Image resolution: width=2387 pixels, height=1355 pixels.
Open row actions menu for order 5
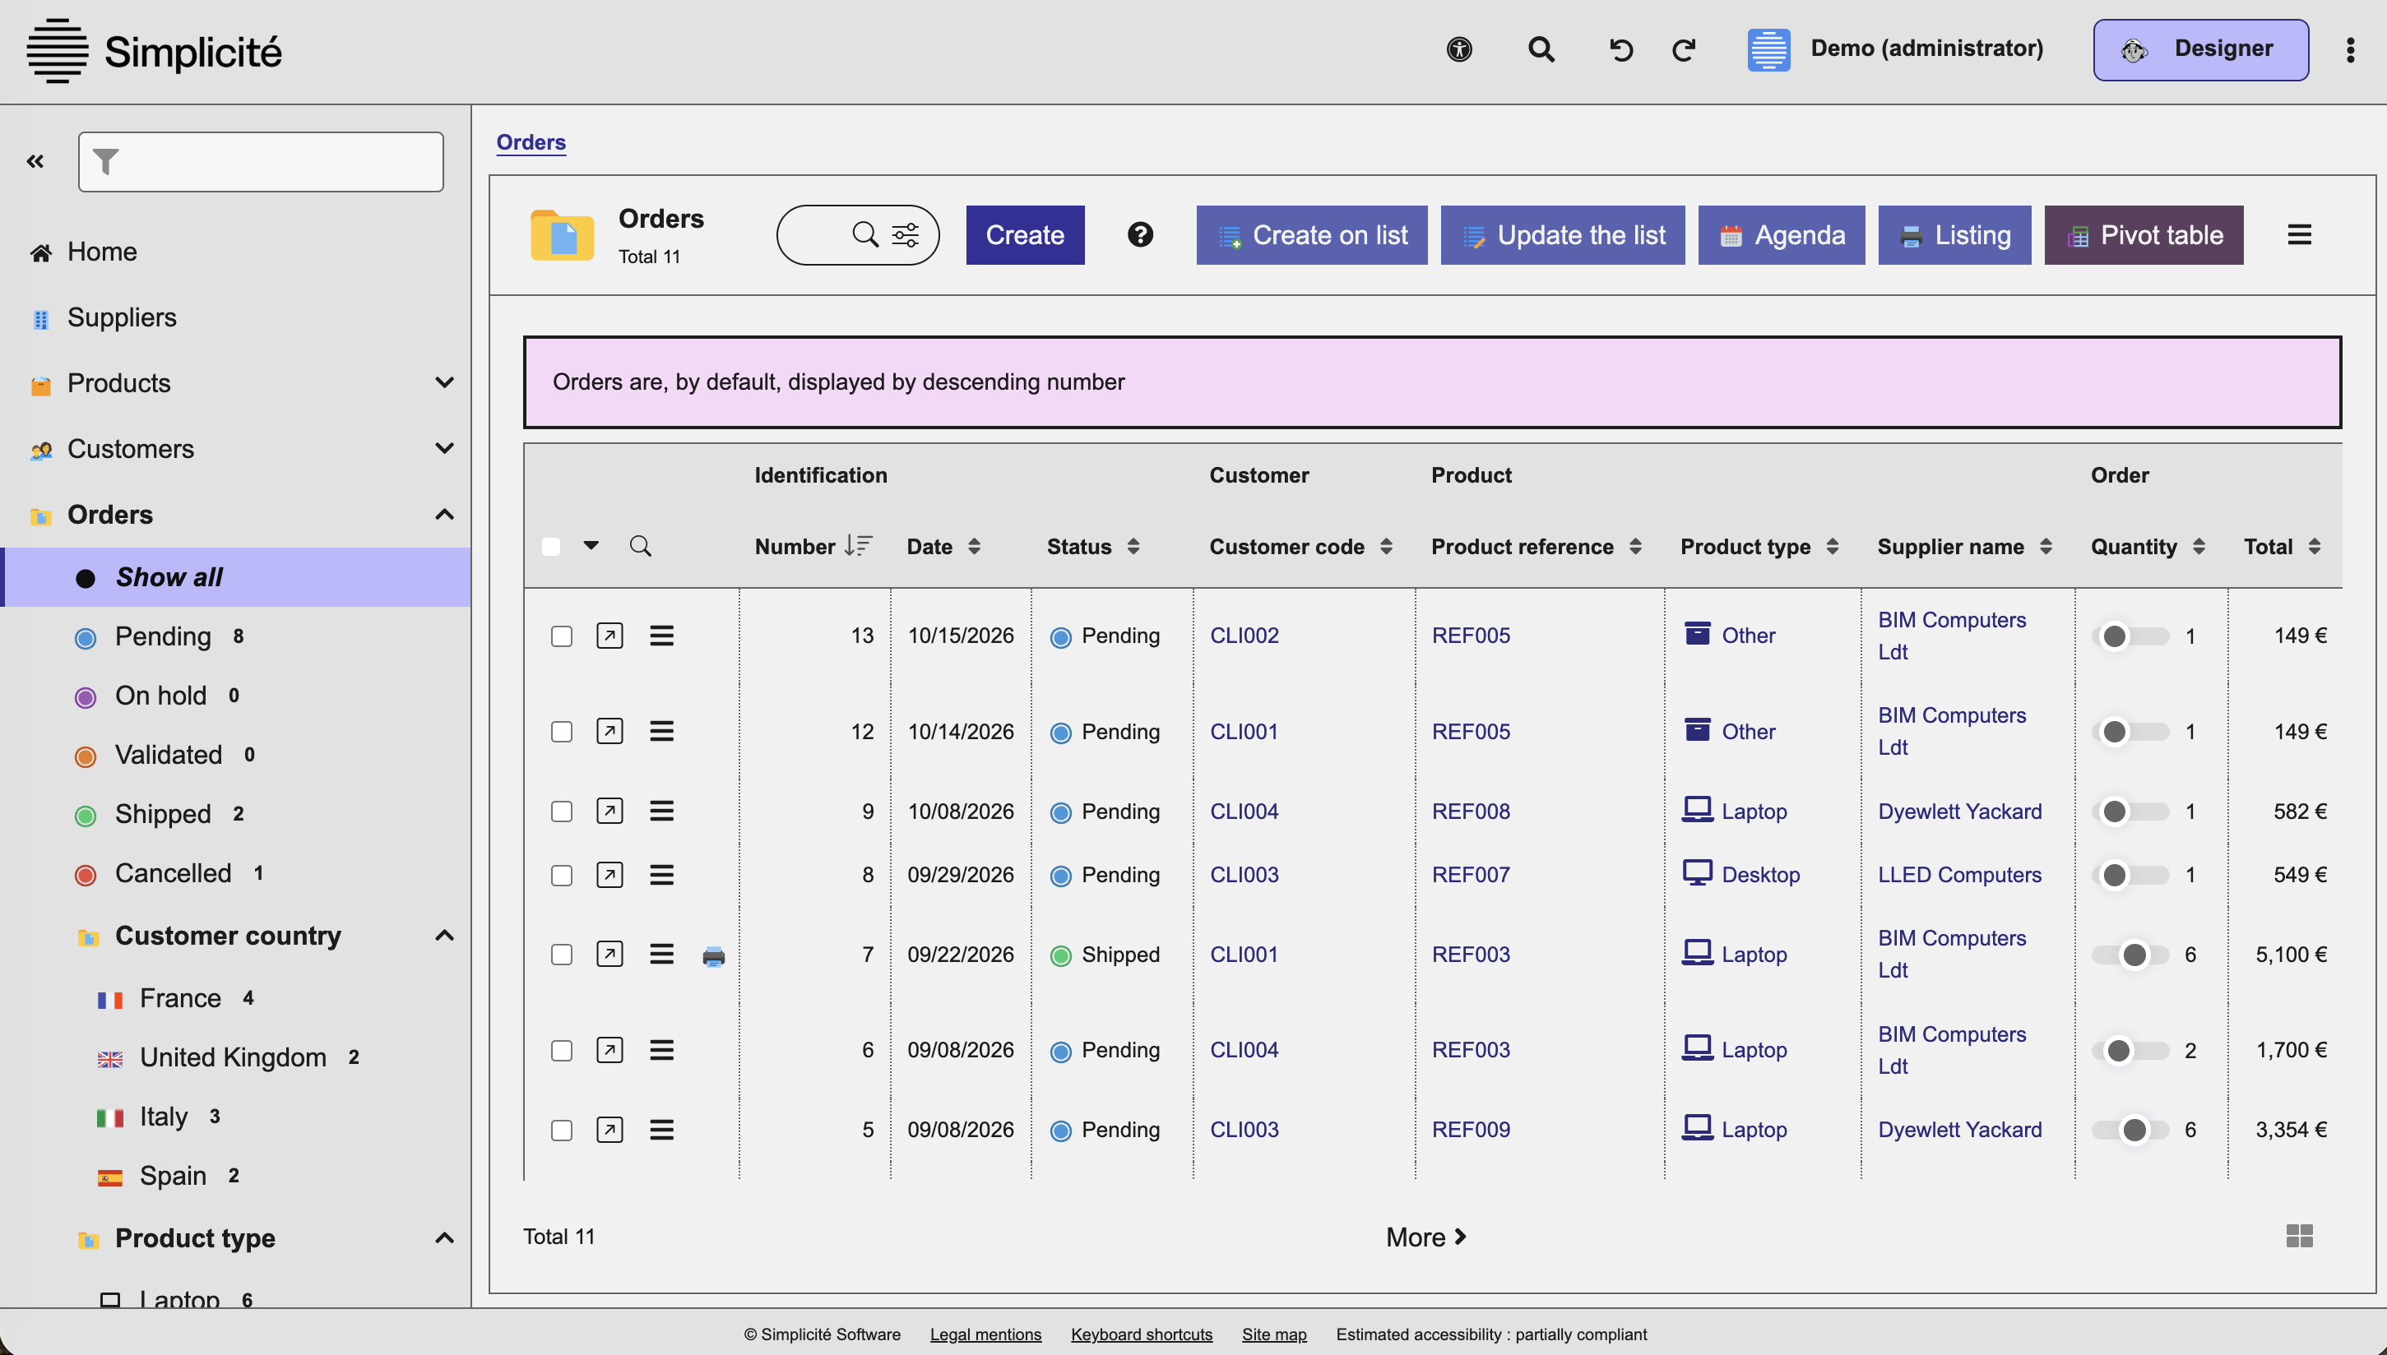point(661,1130)
